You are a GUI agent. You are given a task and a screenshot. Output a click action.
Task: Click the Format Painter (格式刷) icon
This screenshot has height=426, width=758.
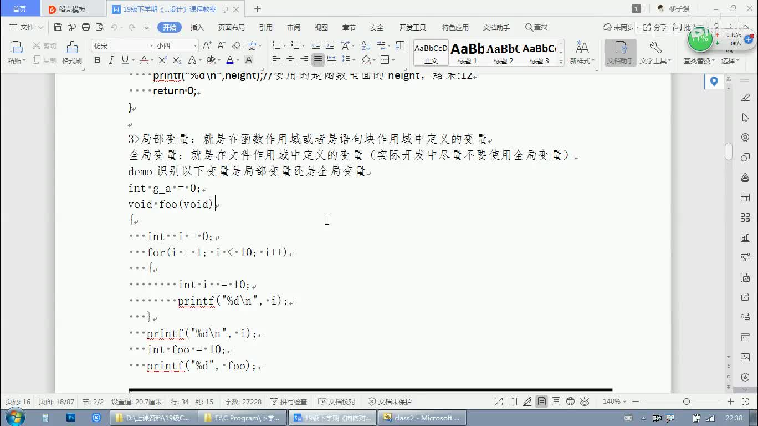click(x=71, y=53)
